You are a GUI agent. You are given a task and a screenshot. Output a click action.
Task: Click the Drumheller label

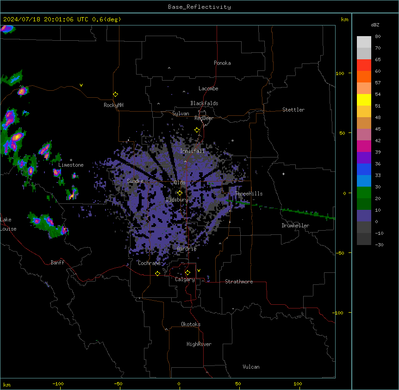(295, 226)
